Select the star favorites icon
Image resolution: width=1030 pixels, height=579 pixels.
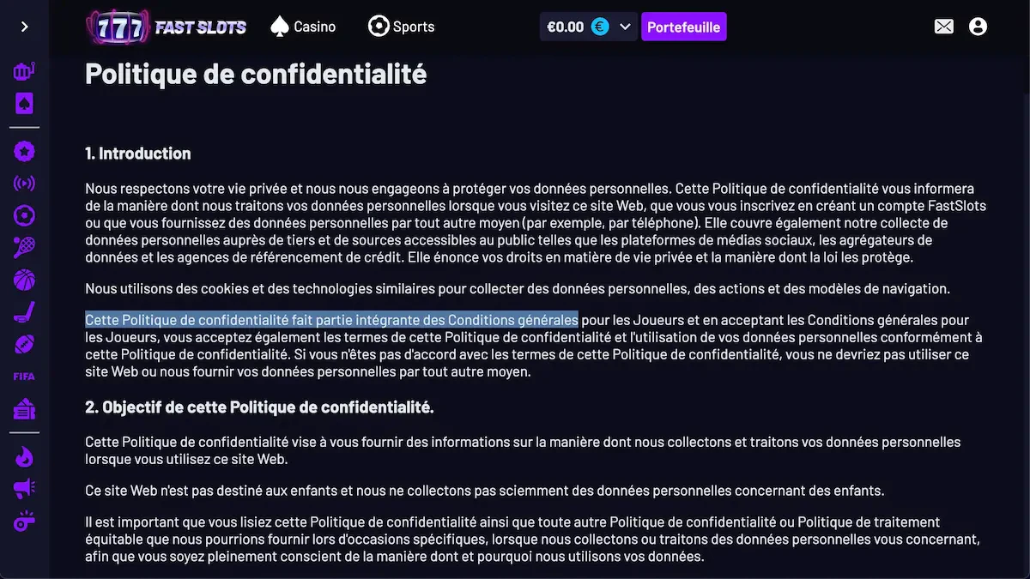click(x=24, y=151)
